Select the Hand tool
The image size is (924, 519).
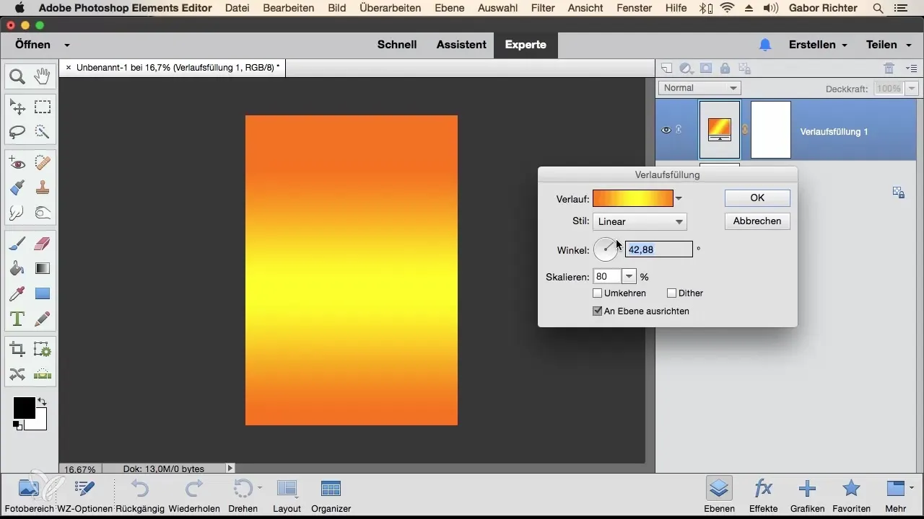point(42,76)
